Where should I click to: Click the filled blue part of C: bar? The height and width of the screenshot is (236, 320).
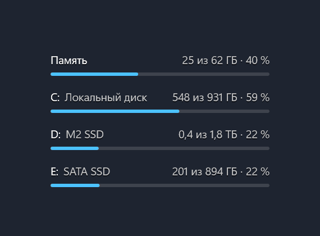(115, 111)
